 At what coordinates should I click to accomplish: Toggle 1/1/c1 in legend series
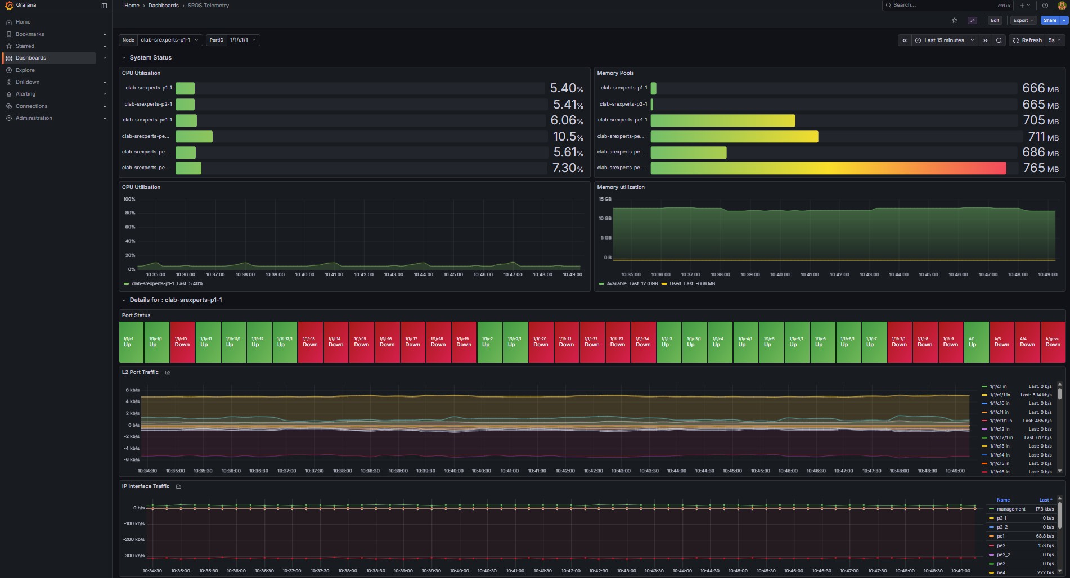[998, 387]
